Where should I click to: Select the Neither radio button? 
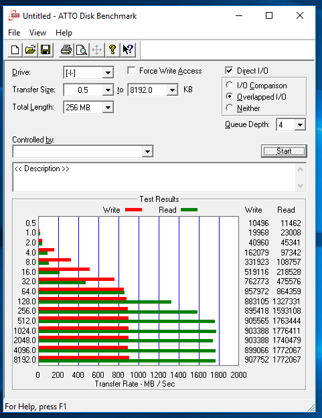pyautogui.click(x=229, y=108)
